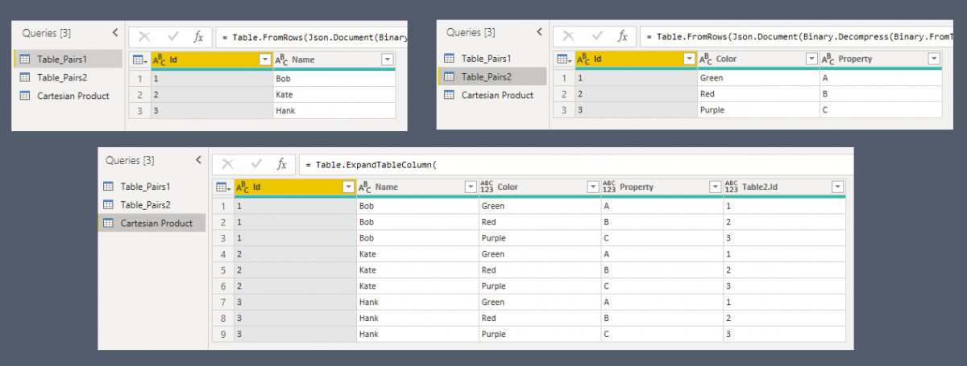Cancel formula edit (X) in the Cartesian Product view
Viewport: 967px width, 366px height.
228,164
